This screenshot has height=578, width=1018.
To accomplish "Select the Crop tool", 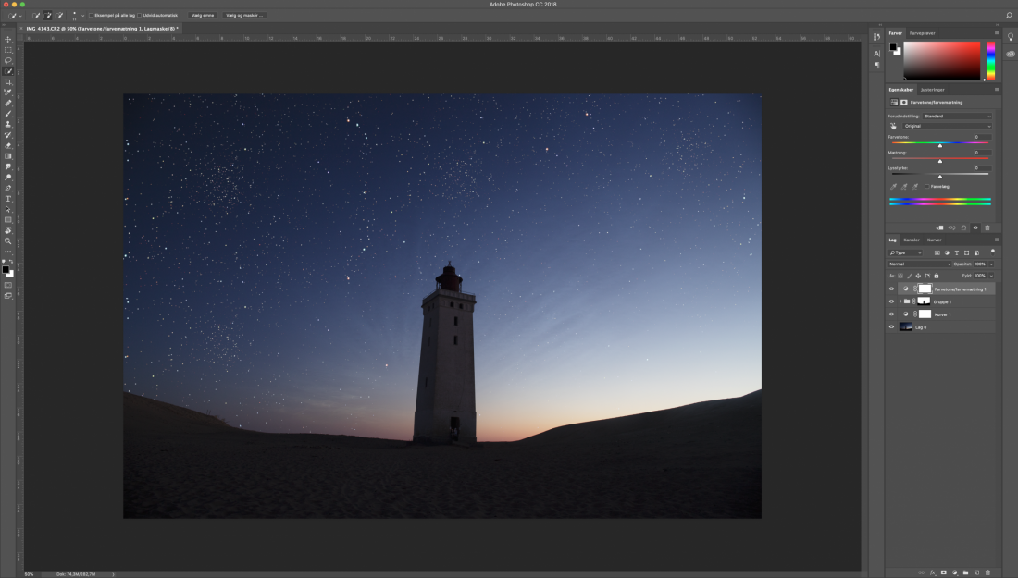I will pos(8,81).
